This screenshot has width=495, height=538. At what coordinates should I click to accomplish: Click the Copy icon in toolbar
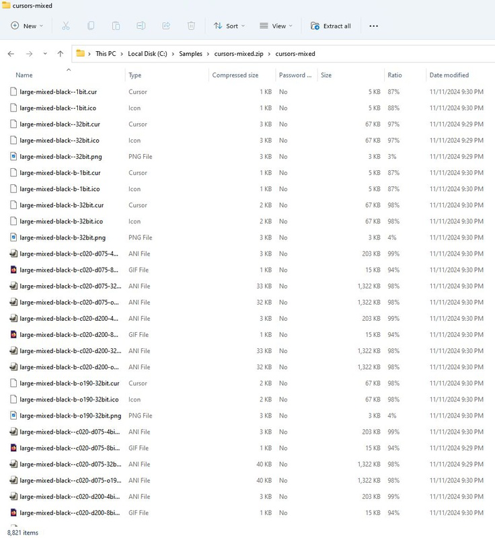pos(91,26)
